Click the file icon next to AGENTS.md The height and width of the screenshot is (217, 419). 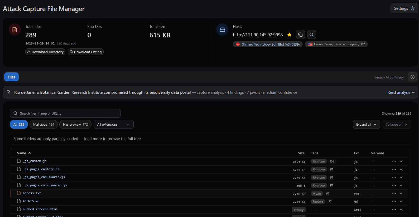click(19, 201)
